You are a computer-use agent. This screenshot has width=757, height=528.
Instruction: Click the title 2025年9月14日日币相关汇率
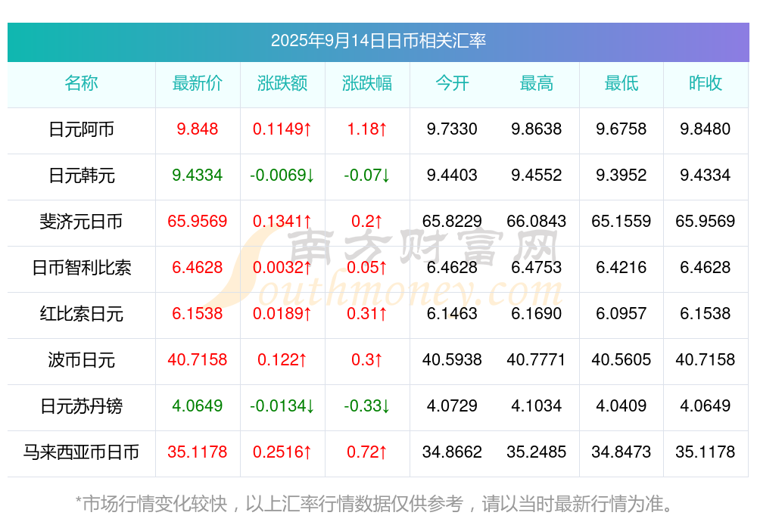[x=378, y=41]
